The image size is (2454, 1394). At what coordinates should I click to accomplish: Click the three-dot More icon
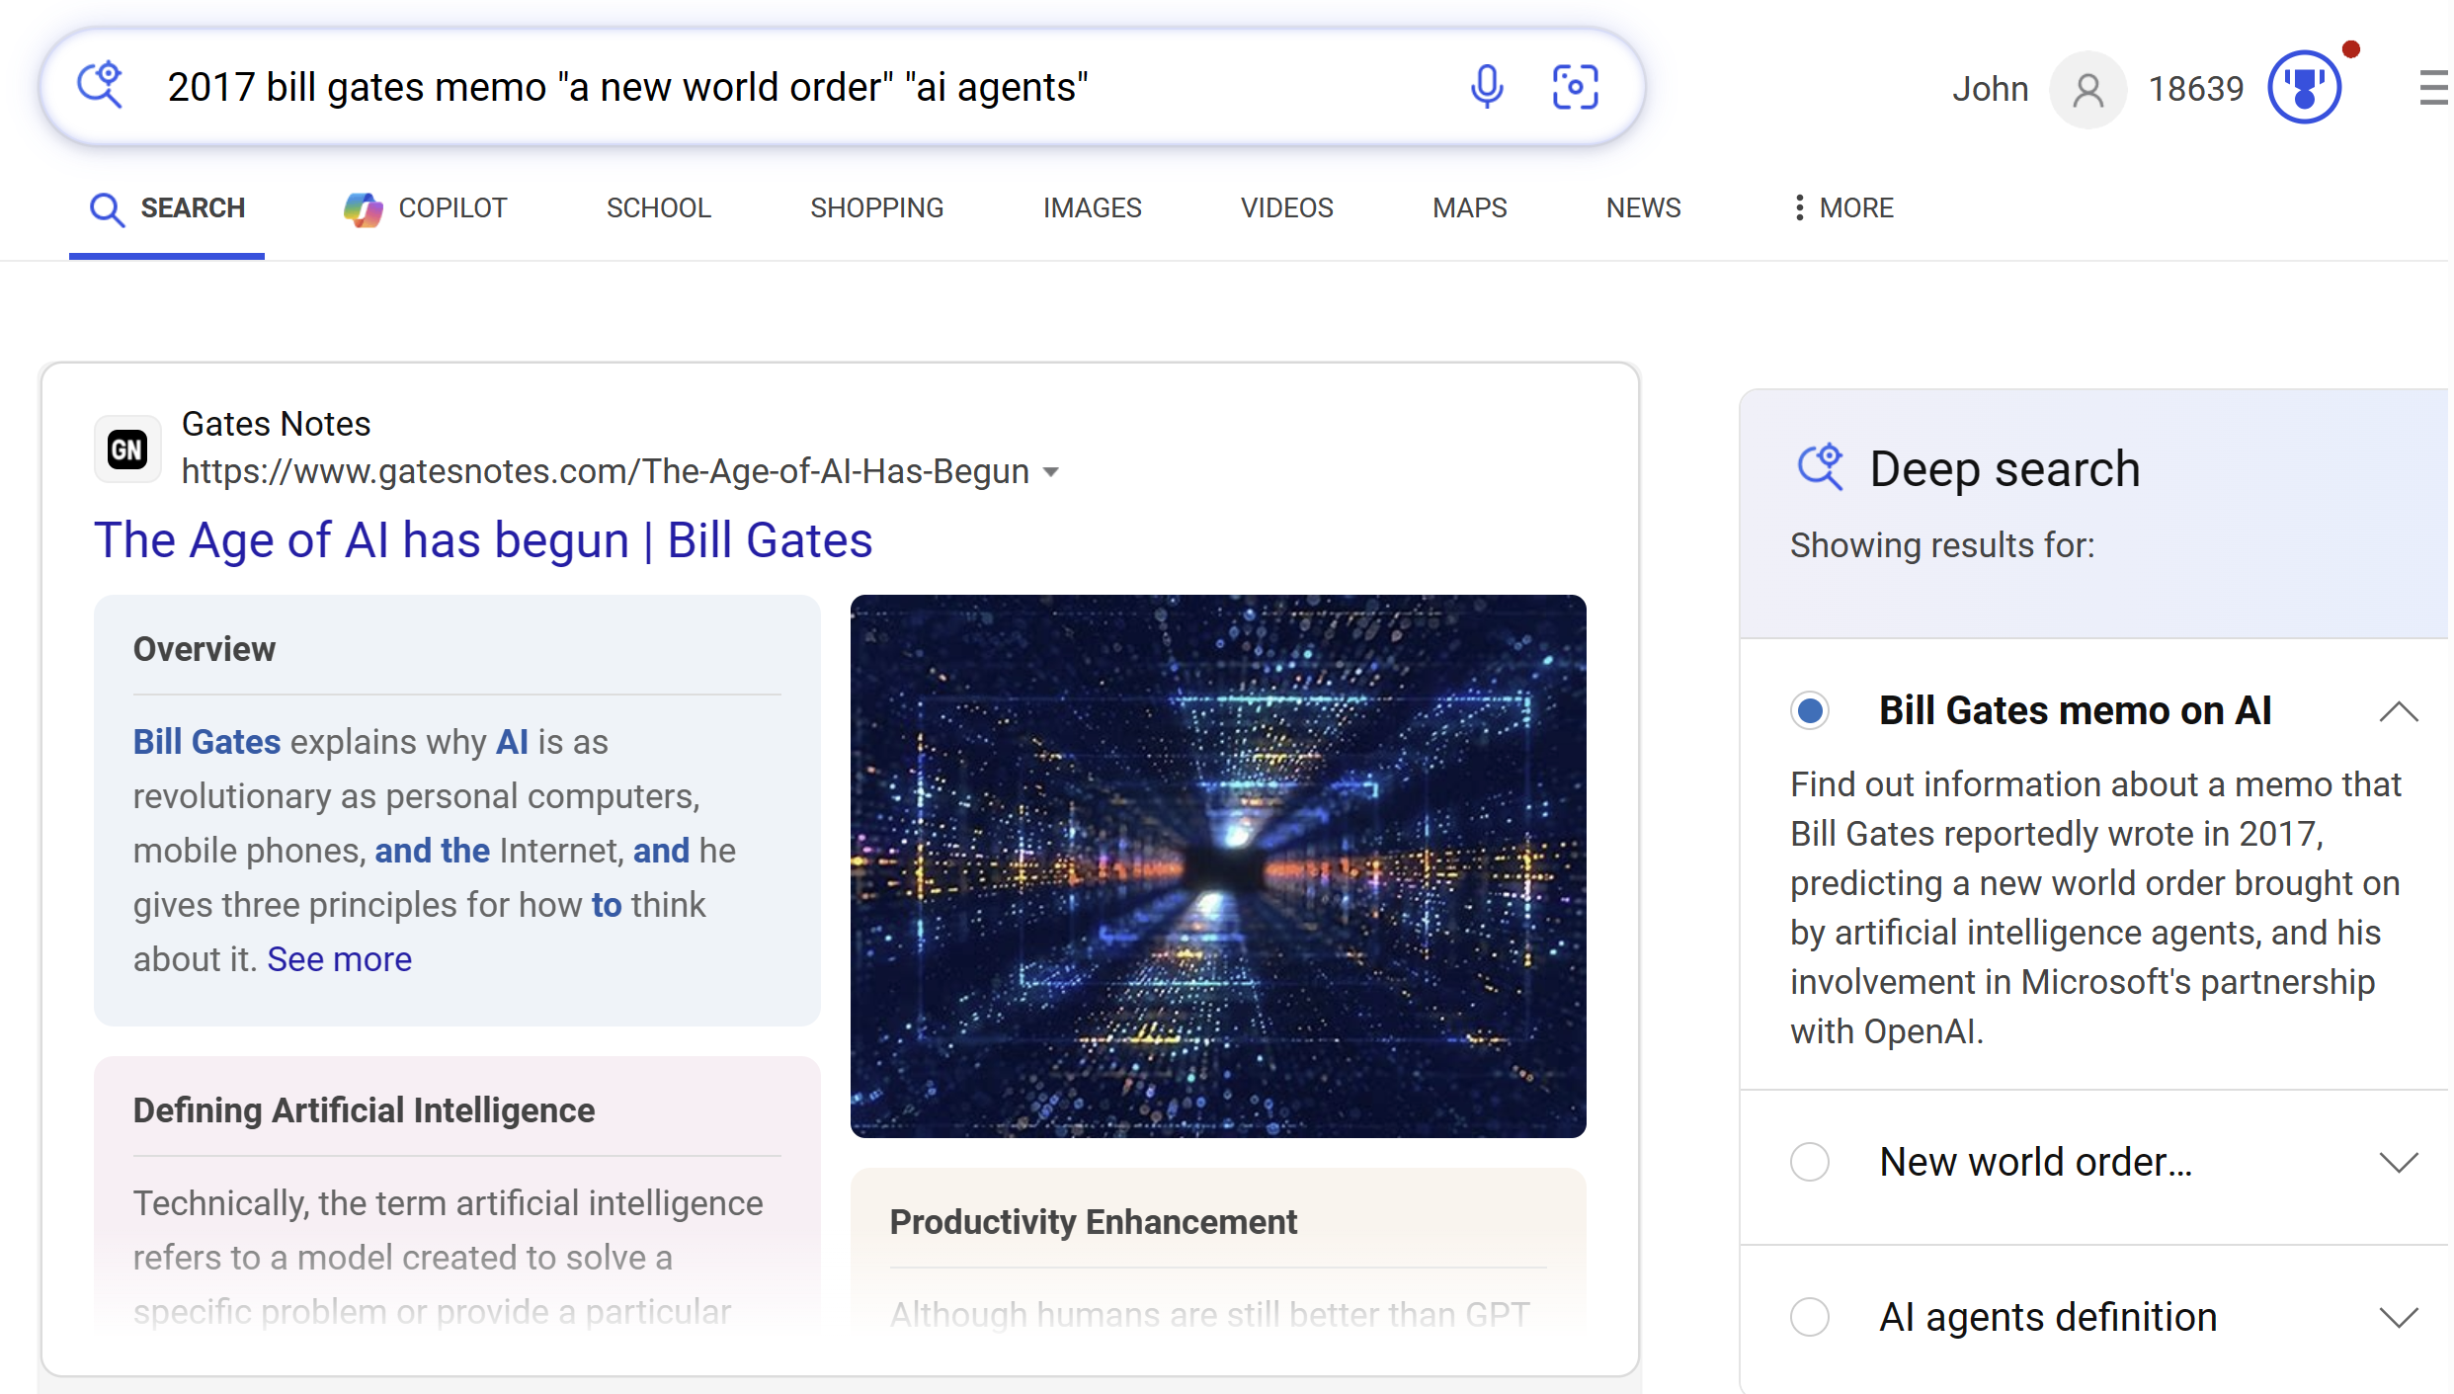pos(1799,208)
